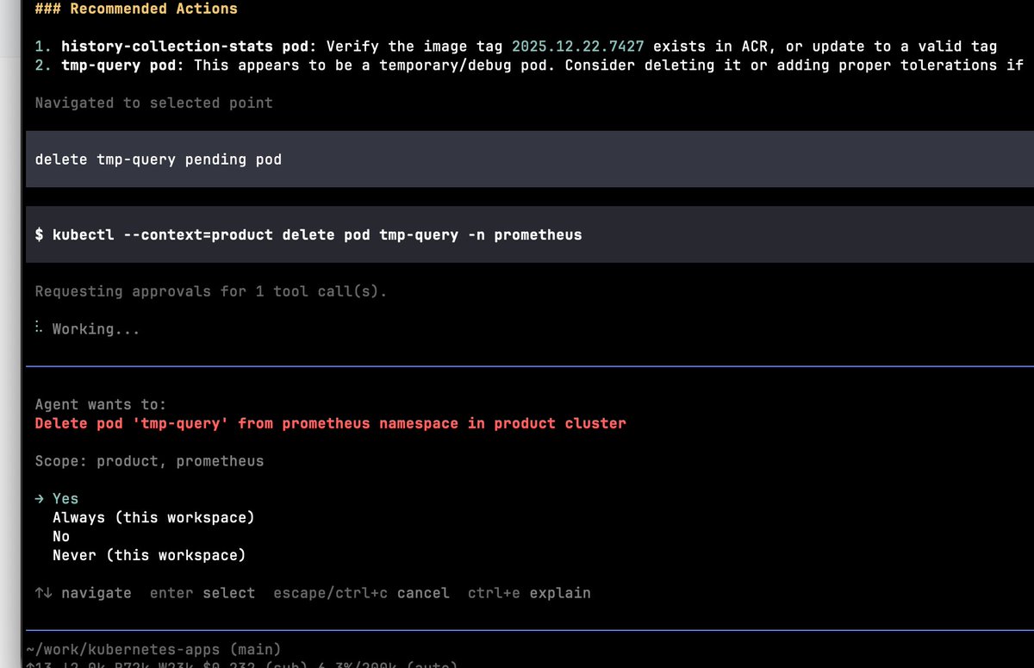The image size is (1034, 668).
Task: Click the Working spinner indicator
Action: coord(40,329)
